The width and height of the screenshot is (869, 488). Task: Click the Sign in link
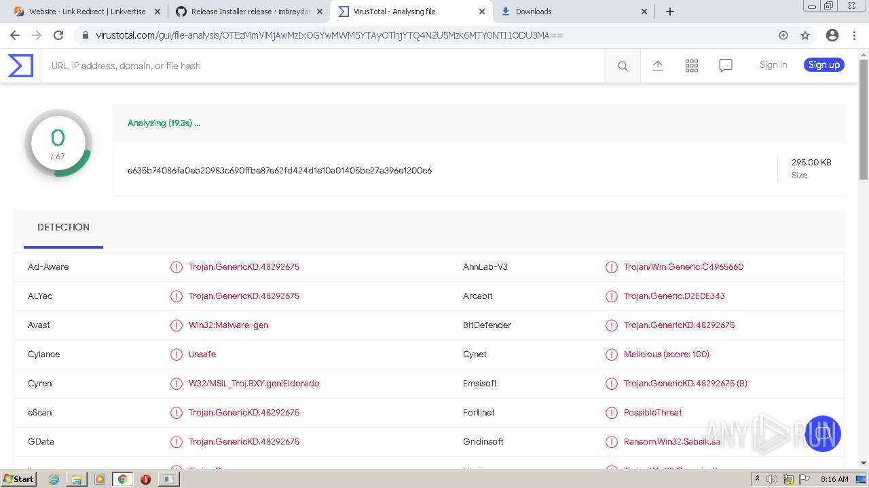click(773, 65)
